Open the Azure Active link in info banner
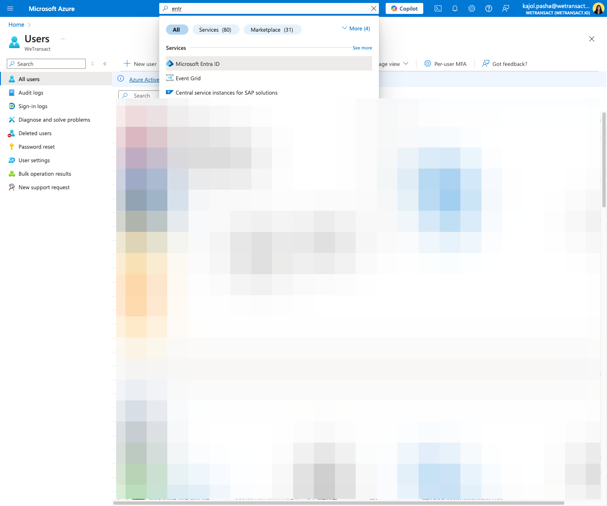Screen dimensions: 607x506 144,79
